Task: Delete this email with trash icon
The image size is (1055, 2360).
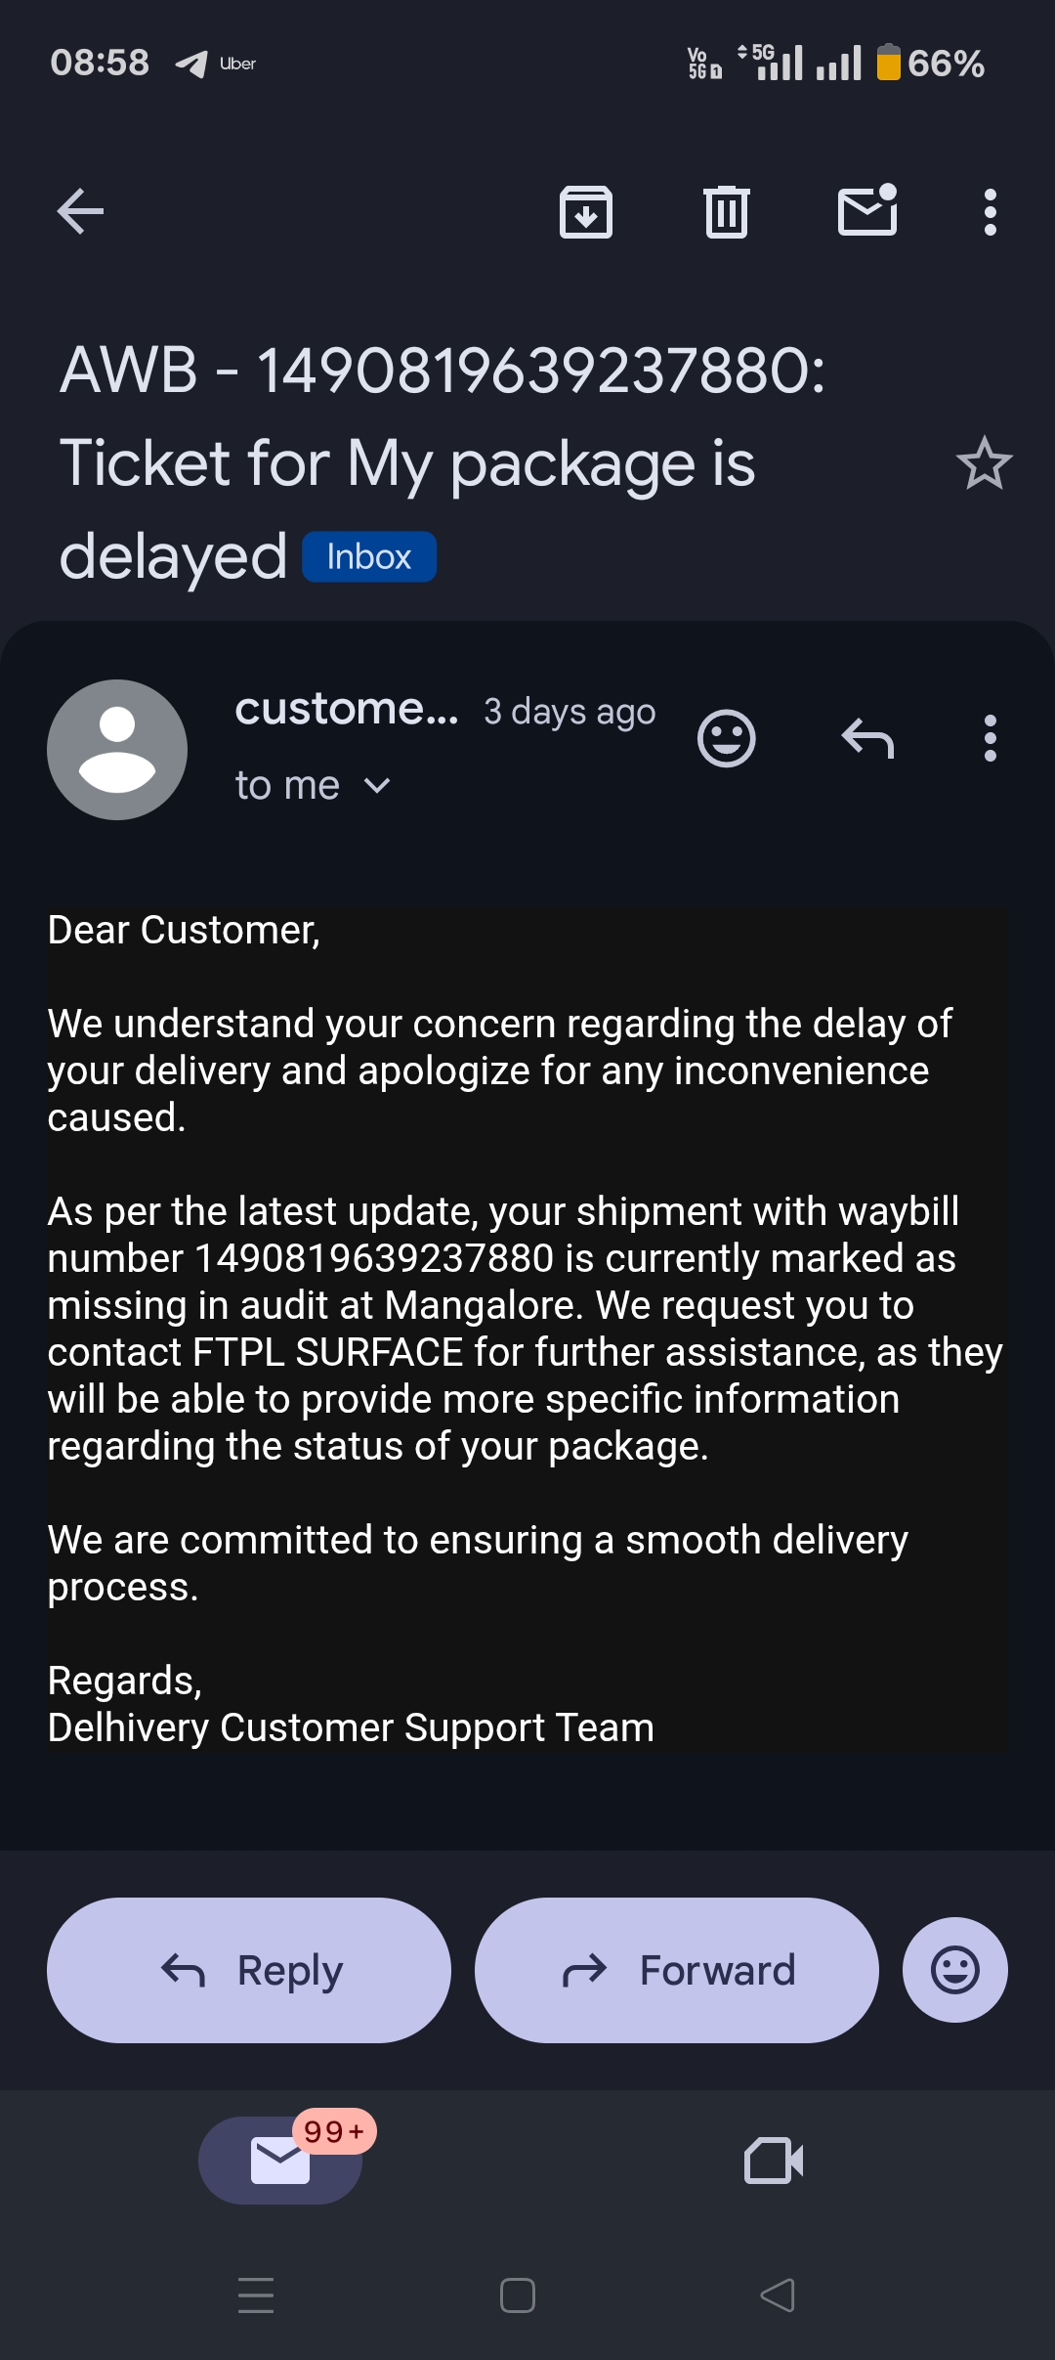Action: click(727, 211)
